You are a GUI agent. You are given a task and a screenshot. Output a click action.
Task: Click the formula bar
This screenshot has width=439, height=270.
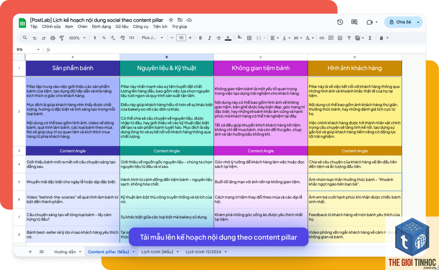(238, 50)
